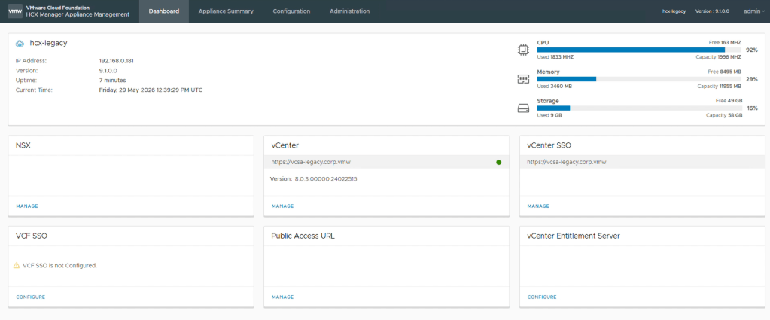Click the Public Access URL card title
The height and width of the screenshot is (320, 770).
pyautogui.click(x=303, y=236)
